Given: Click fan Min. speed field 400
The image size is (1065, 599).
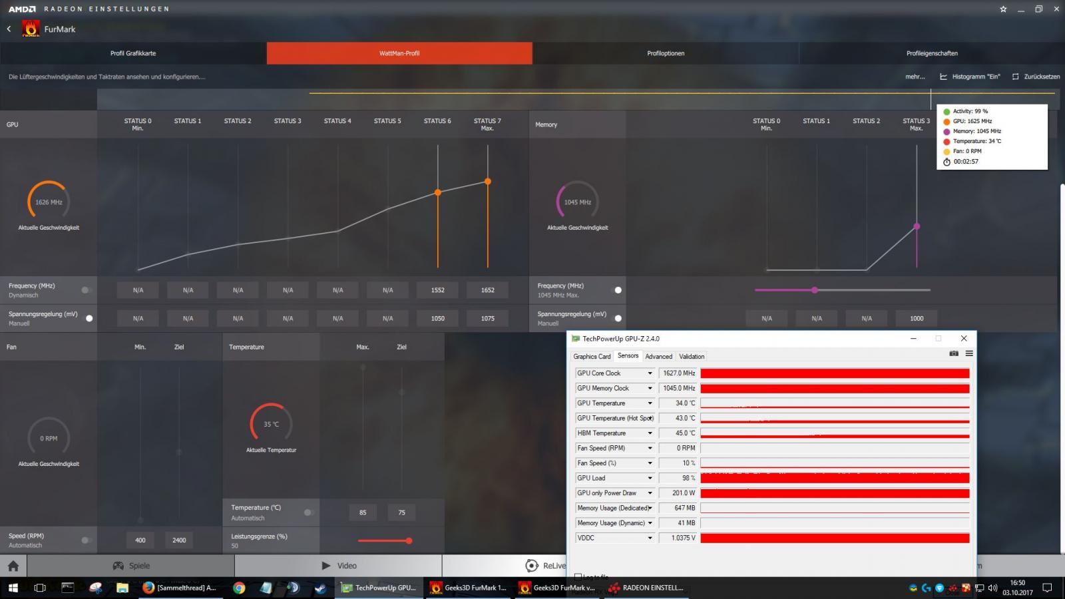Looking at the screenshot, I should [x=140, y=540].
